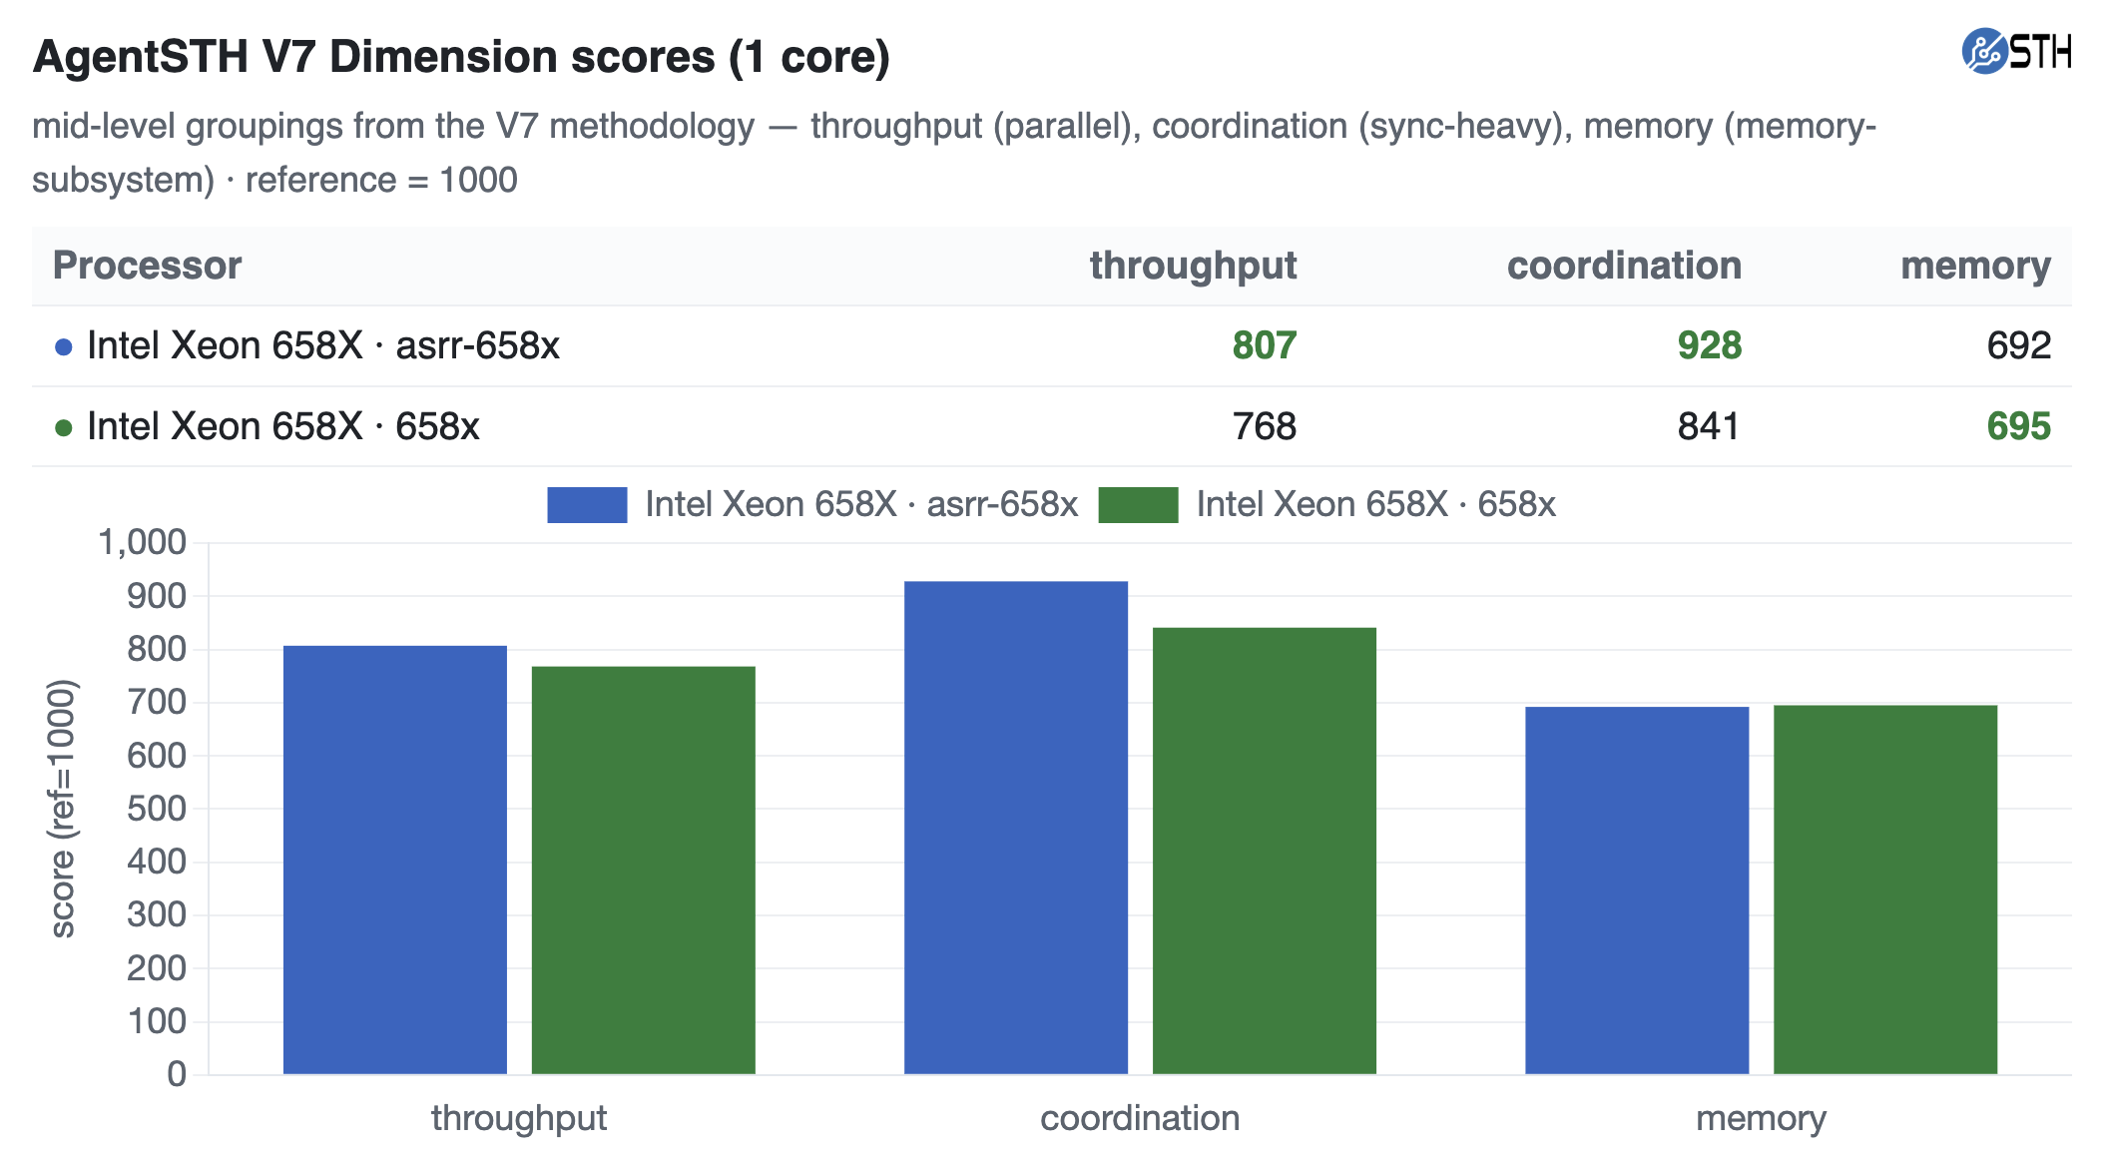This screenshot has width=2104, height=1170.
Task: Hide the Intel Xeon 658X · asrr-658x legend series
Action: tap(861, 505)
